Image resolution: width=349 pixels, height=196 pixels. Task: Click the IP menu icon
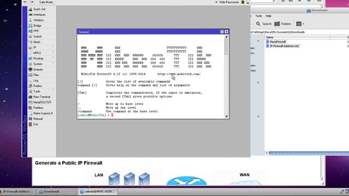pos(31,47)
